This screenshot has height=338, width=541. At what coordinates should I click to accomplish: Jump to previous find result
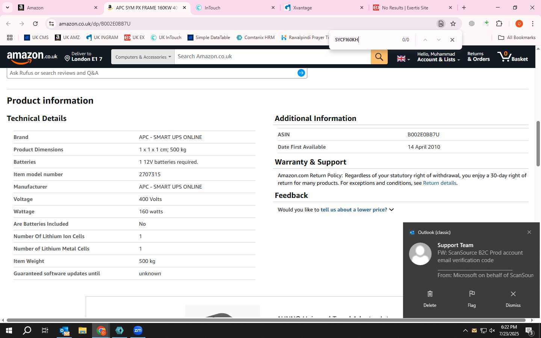coord(425,40)
